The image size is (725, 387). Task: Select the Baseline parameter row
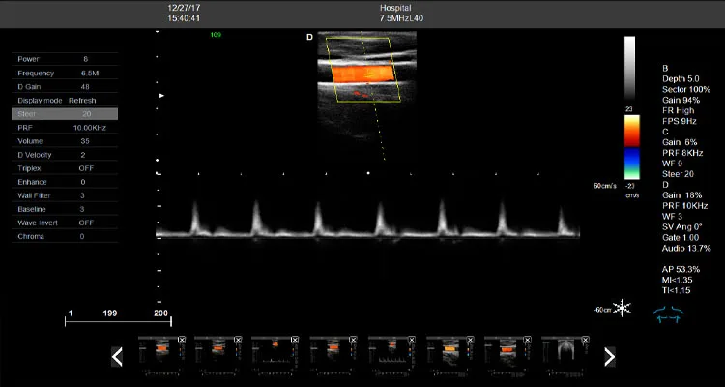point(65,209)
